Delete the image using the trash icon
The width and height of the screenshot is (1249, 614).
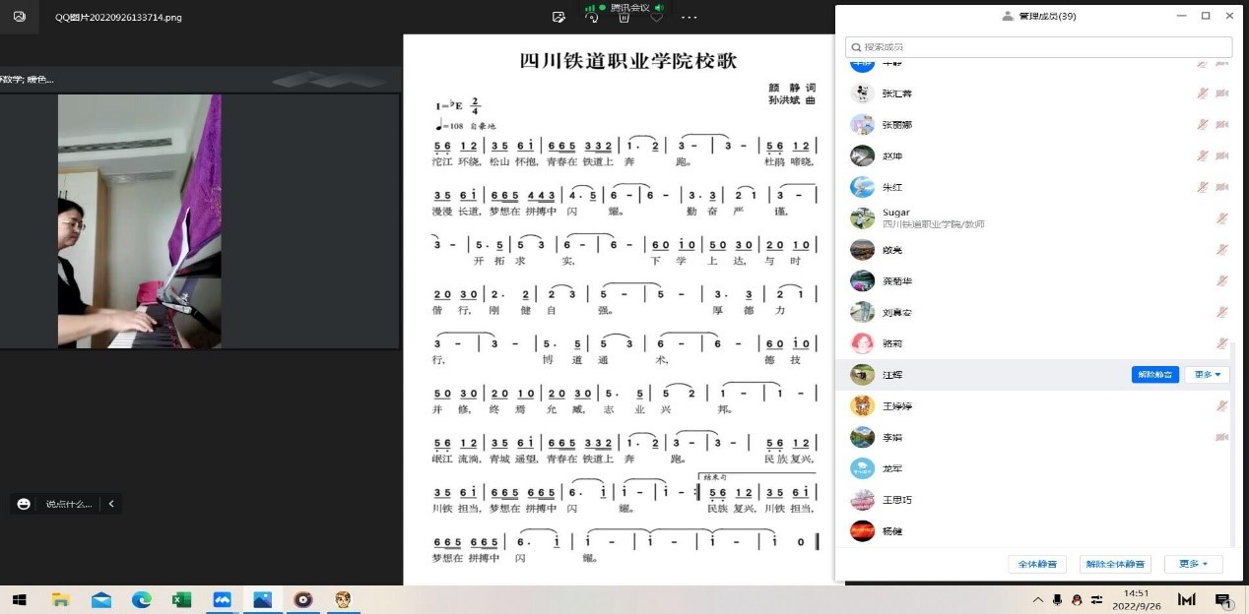(624, 17)
